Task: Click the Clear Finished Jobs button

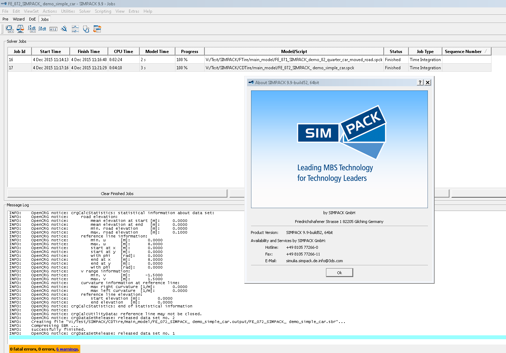Action: click(x=117, y=194)
